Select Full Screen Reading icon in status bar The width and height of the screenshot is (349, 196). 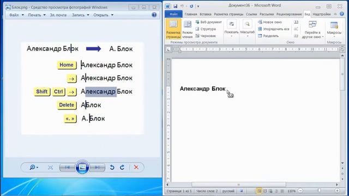(265, 191)
